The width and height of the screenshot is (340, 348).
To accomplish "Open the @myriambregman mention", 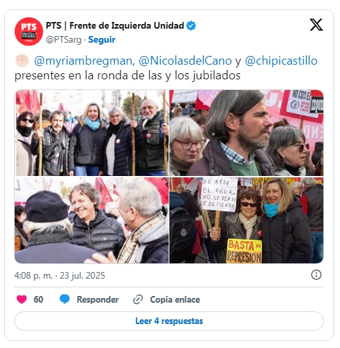I will pos(83,61).
